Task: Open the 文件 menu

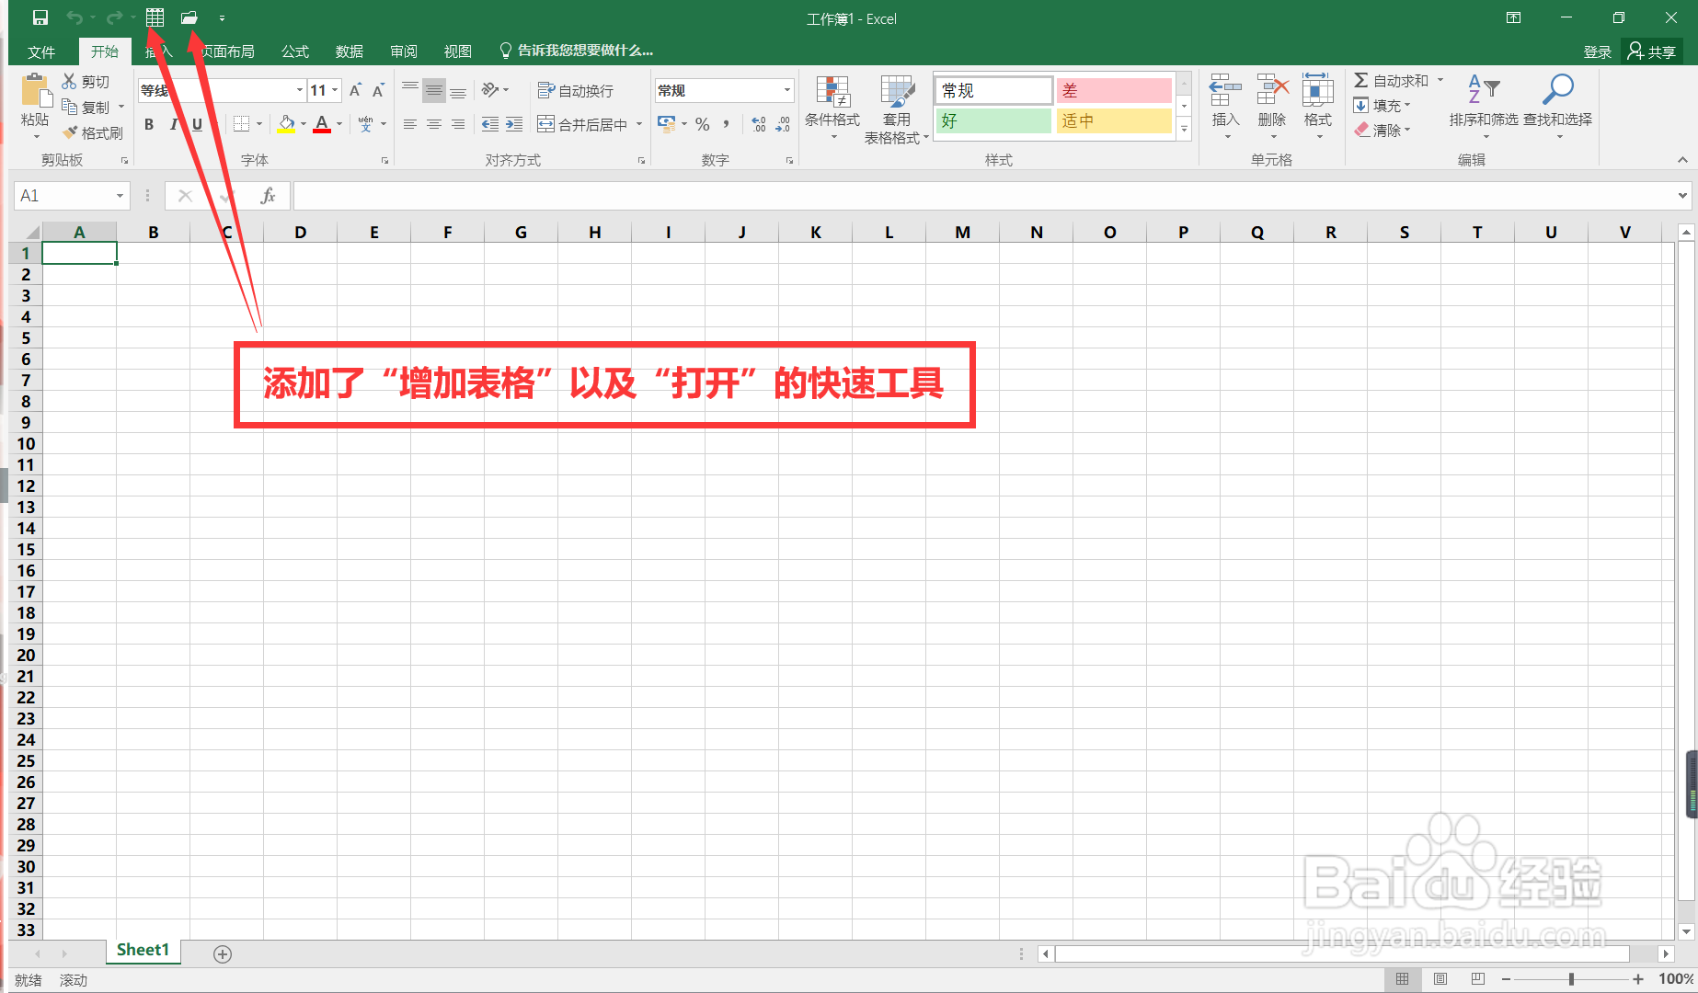Action: [41, 51]
